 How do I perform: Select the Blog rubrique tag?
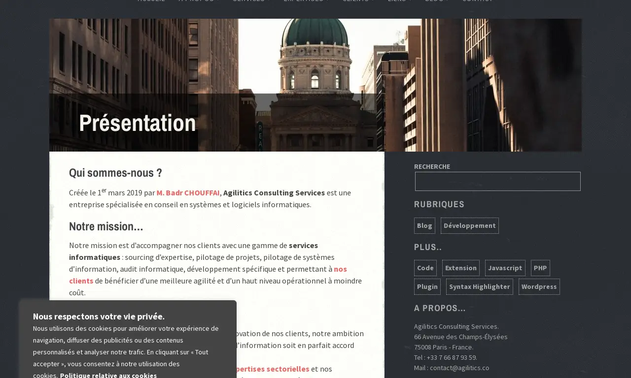(424, 225)
